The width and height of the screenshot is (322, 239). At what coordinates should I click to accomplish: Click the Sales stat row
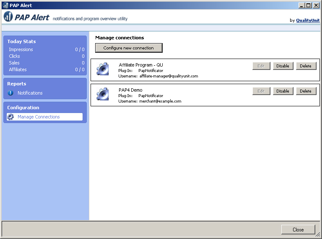click(x=47, y=63)
